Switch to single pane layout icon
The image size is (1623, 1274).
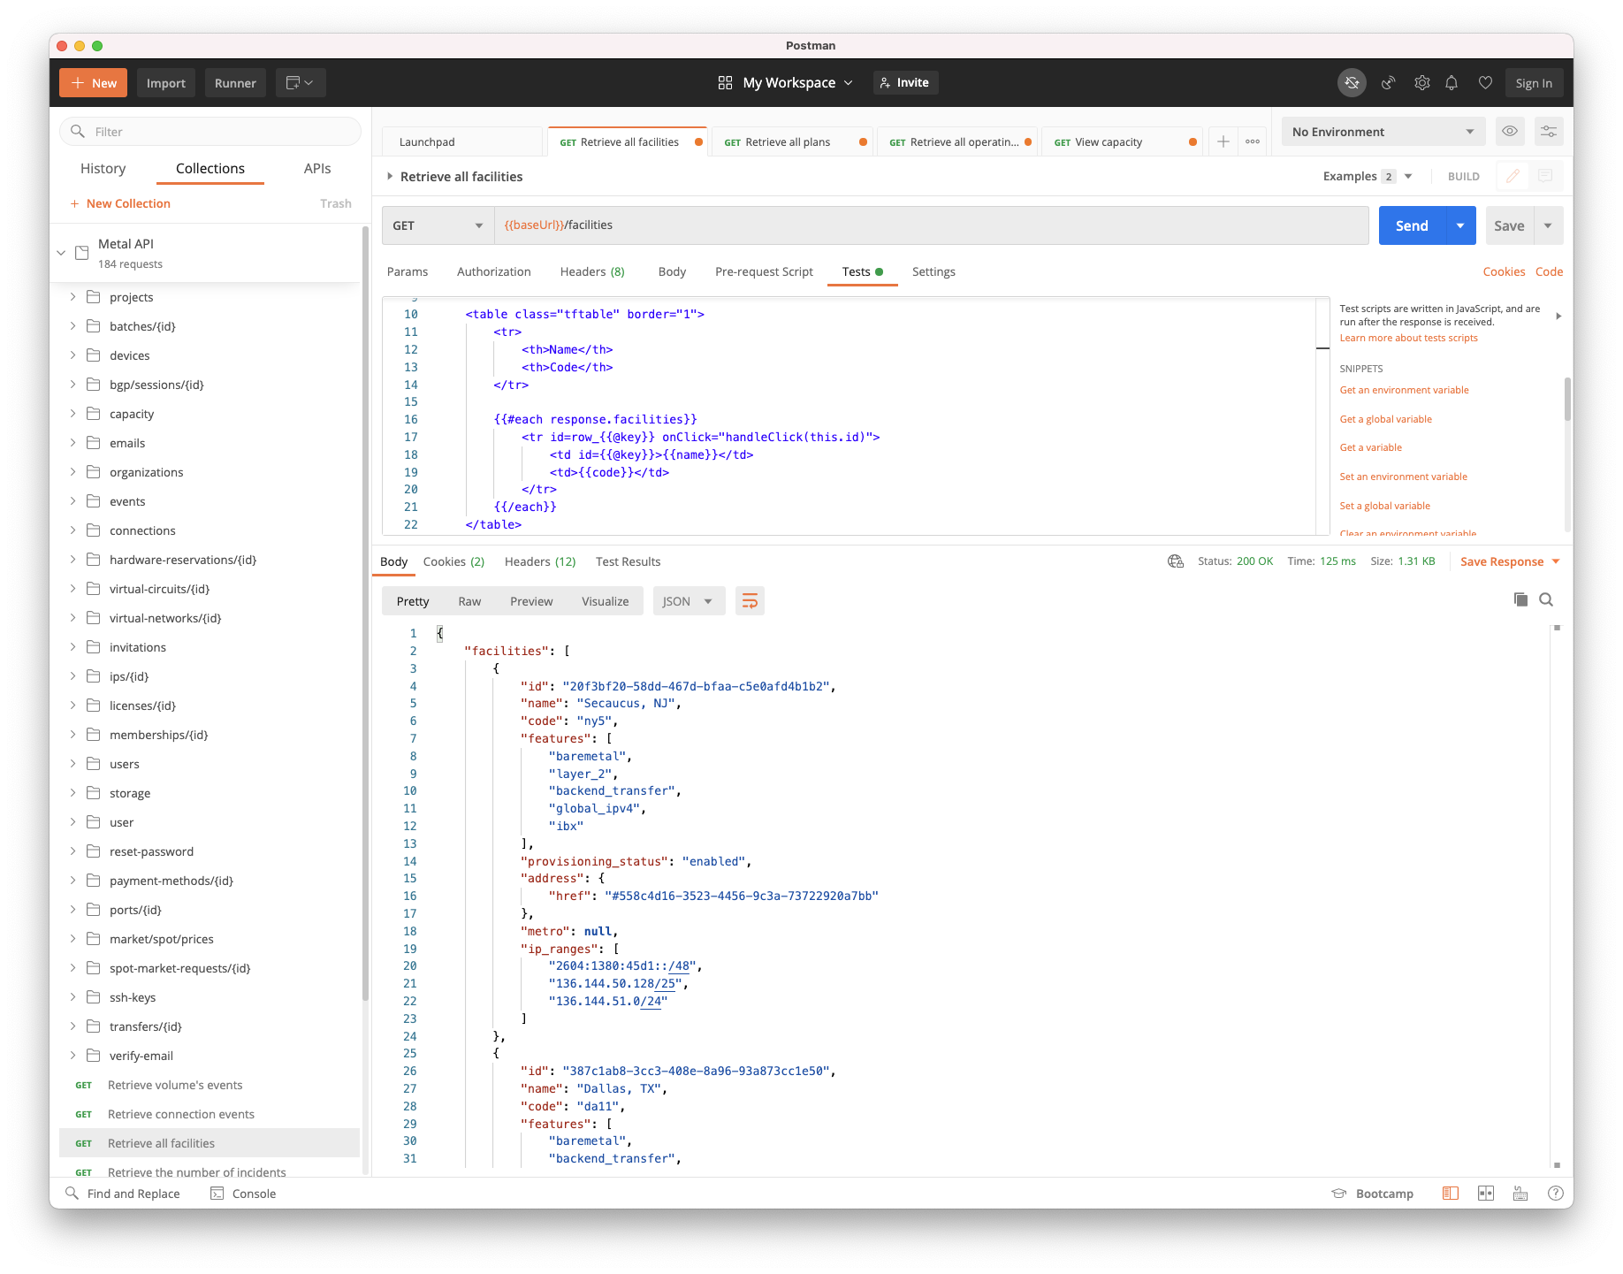click(x=1451, y=1194)
